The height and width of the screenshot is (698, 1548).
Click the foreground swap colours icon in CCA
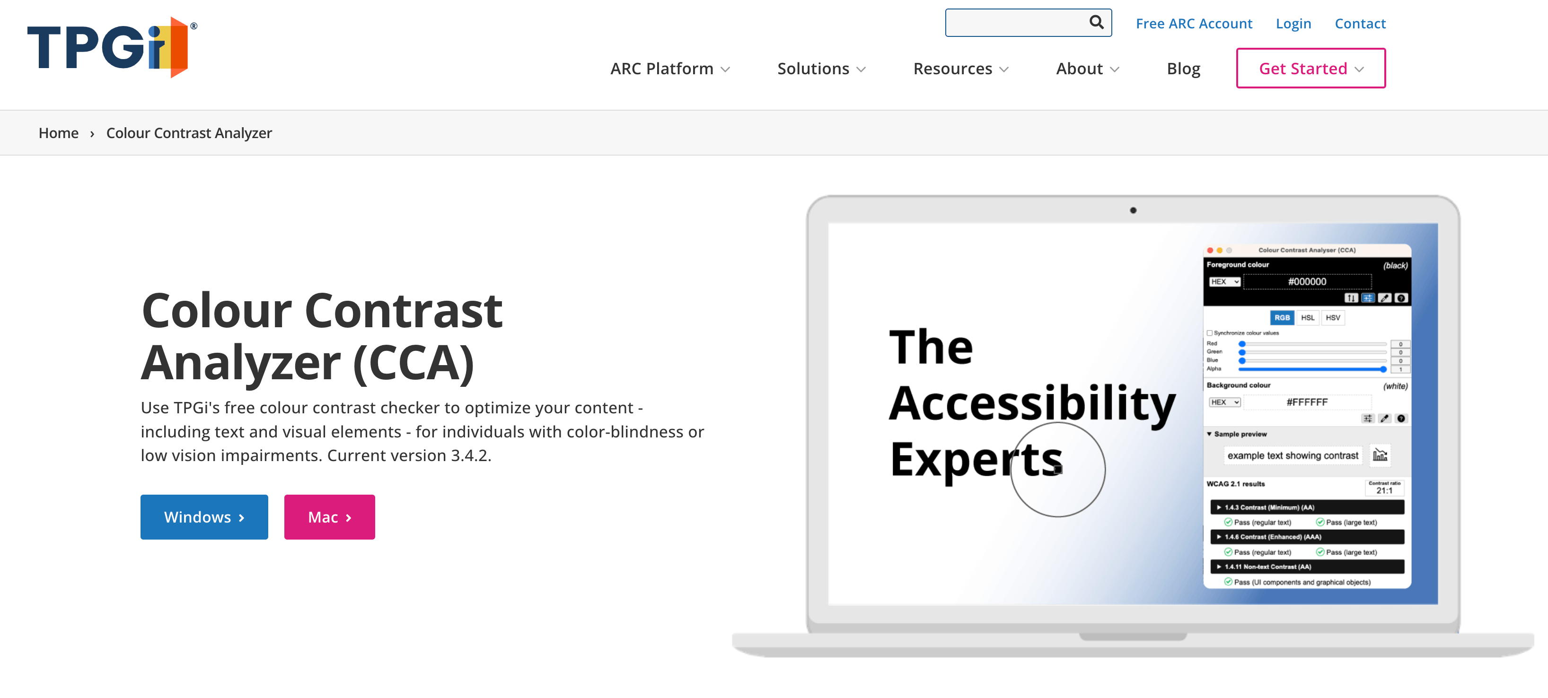(x=1351, y=298)
